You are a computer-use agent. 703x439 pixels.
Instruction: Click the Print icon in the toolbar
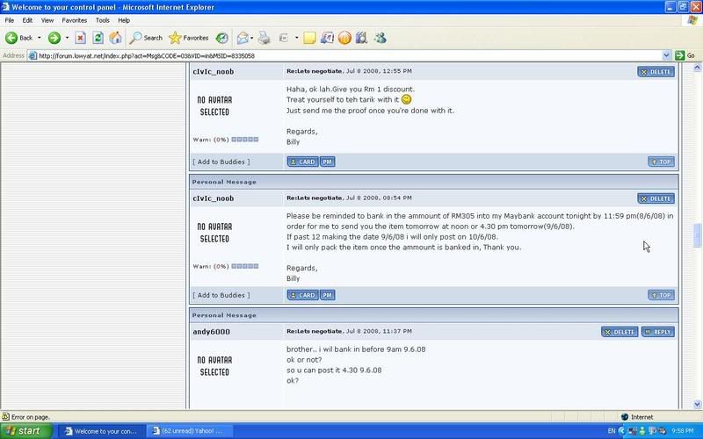[x=264, y=38]
